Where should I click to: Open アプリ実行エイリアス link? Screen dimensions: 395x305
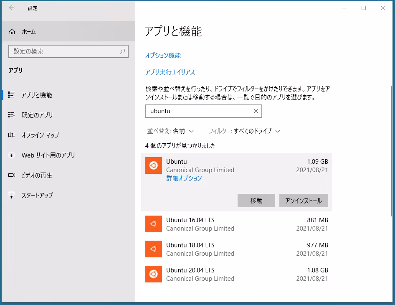(170, 72)
